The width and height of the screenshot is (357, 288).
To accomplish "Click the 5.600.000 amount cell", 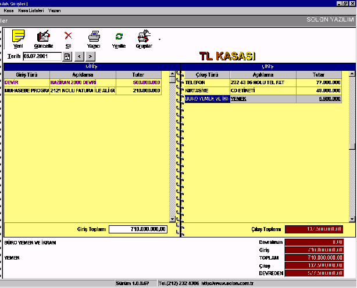I will point(319,99).
